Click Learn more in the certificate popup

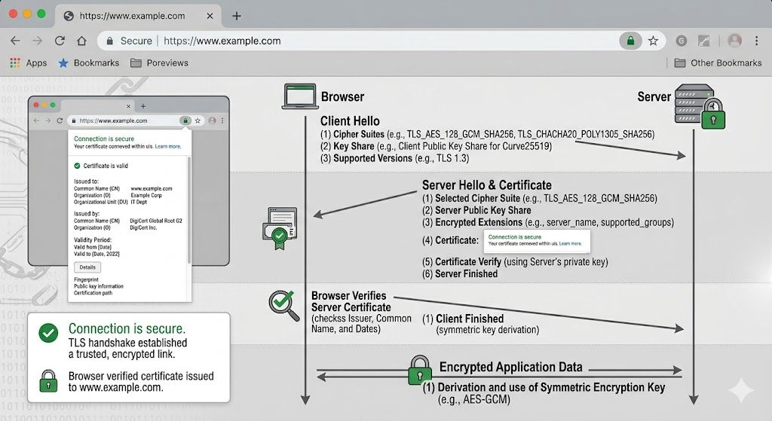(x=168, y=146)
